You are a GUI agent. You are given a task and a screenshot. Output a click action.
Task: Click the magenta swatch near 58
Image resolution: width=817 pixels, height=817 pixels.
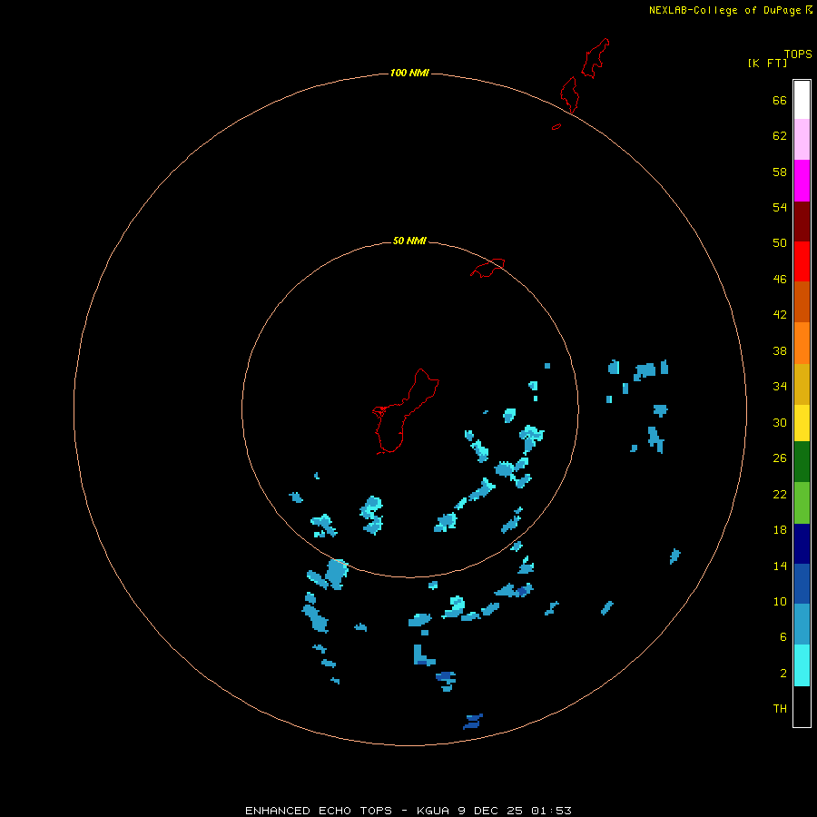(x=802, y=181)
